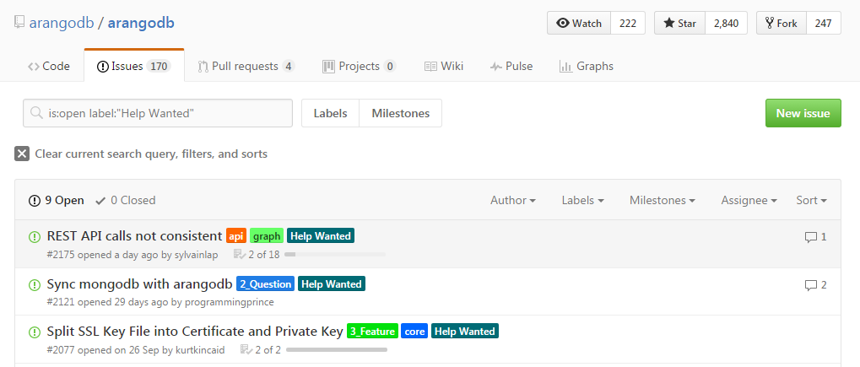Open issue REST API calls not consistent
This screenshot has width=860, height=367.
coord(134,236)
